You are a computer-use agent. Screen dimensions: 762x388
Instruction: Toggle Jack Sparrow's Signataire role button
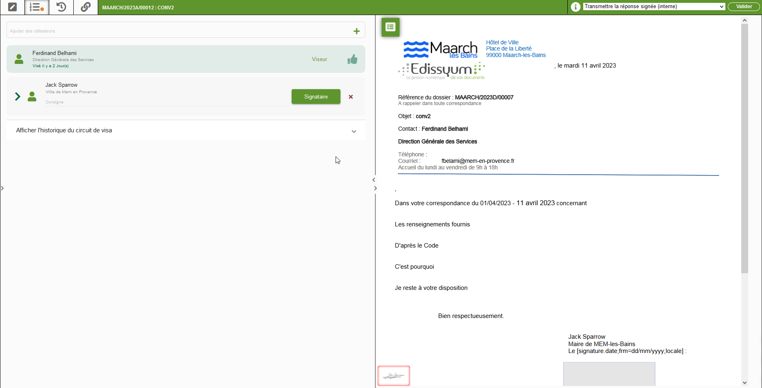click(x=316, y=97)
